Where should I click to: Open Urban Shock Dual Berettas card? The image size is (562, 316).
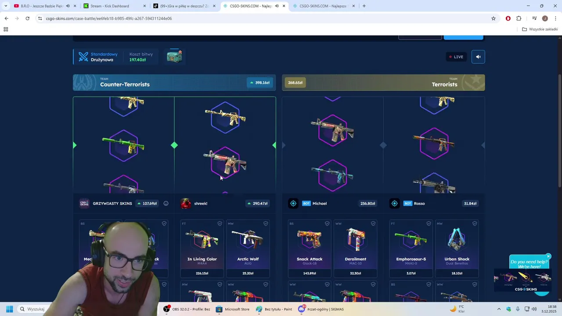[457, 249]
